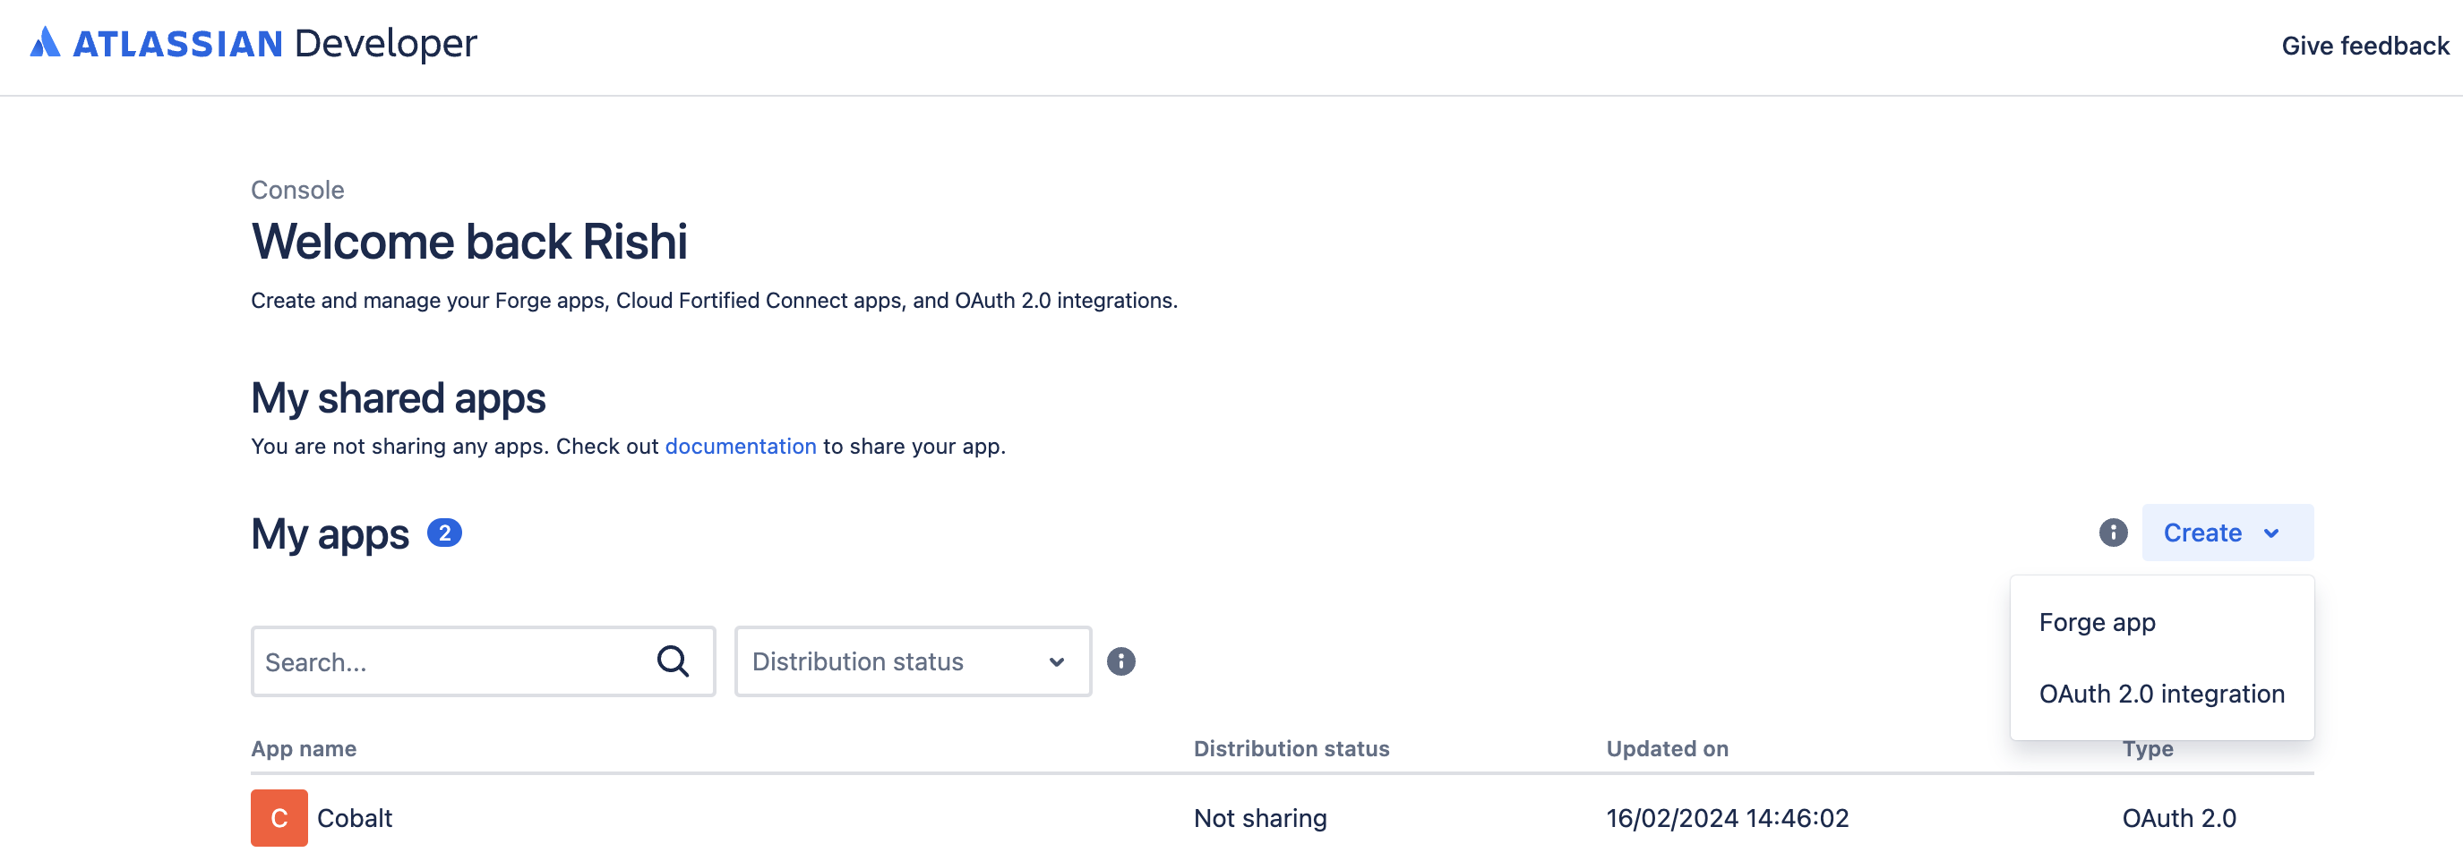Click the Not sharing status for Cobalt
This screenshot has width=2463, height=861.
(x=1259, y=818)
